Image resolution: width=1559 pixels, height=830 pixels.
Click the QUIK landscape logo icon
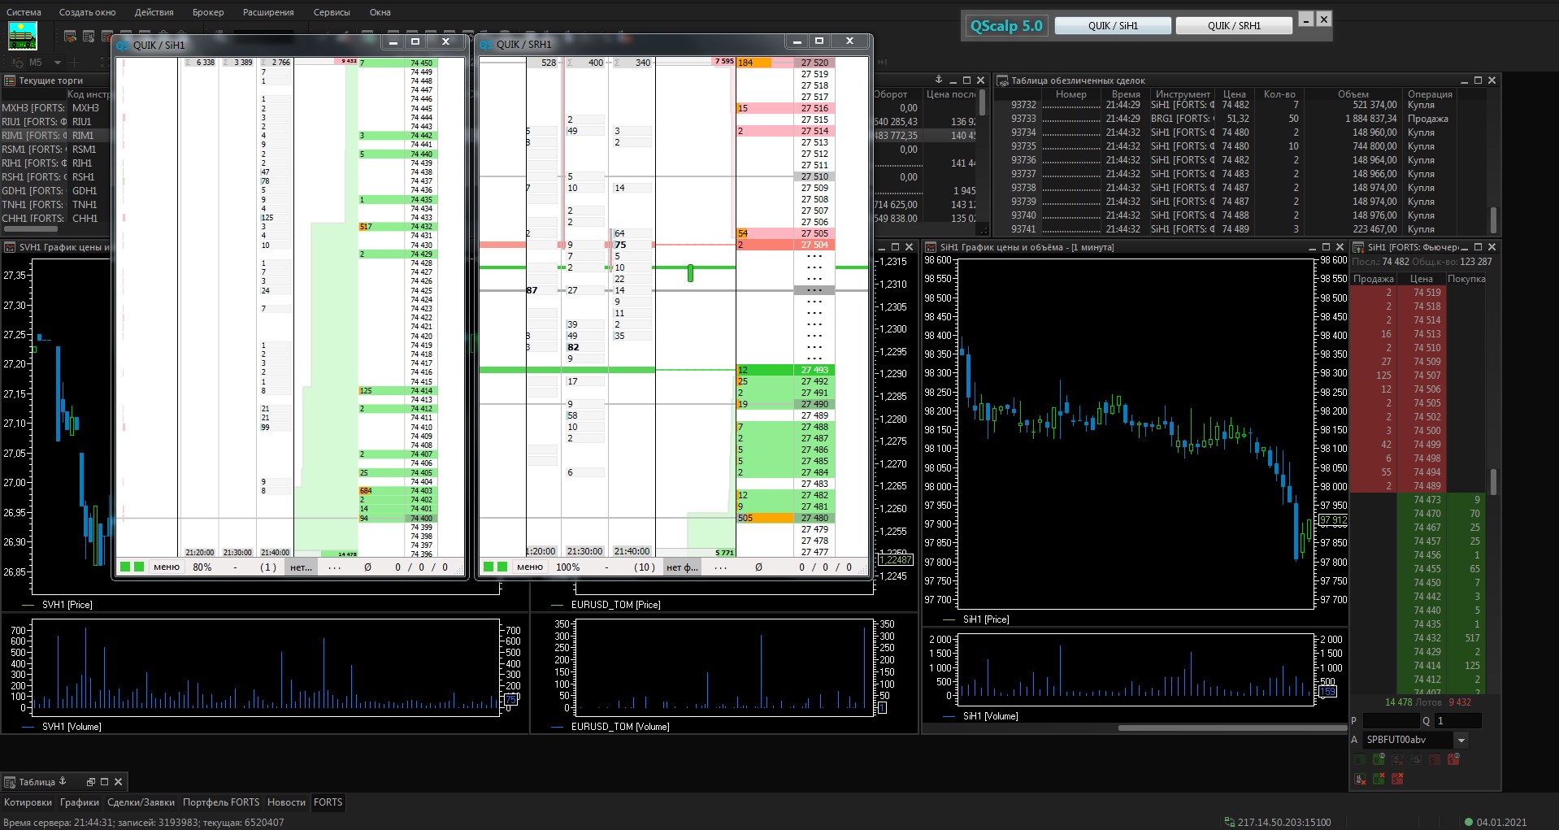click(22, 36)
